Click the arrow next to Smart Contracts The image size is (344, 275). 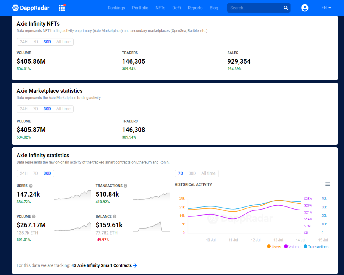coord(135,265)
